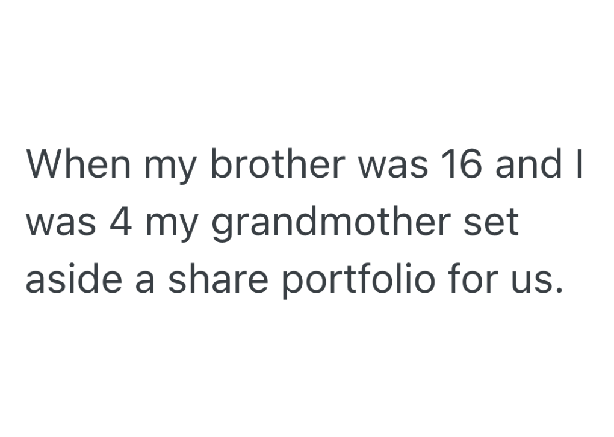Click the capital "W" starting the sentence
The width and height of the screenshot is (614, 437).
[43, 165]
